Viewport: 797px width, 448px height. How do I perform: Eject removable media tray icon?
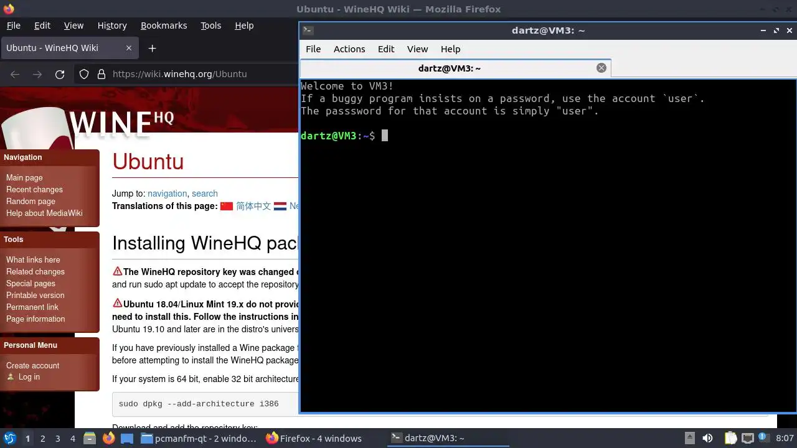point(689,438)
